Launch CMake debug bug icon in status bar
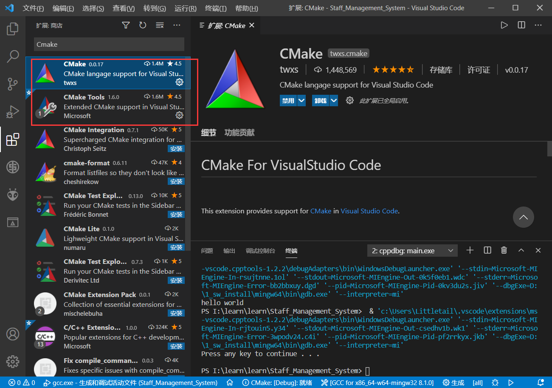552x388 pixels. [x=495, y=382]
